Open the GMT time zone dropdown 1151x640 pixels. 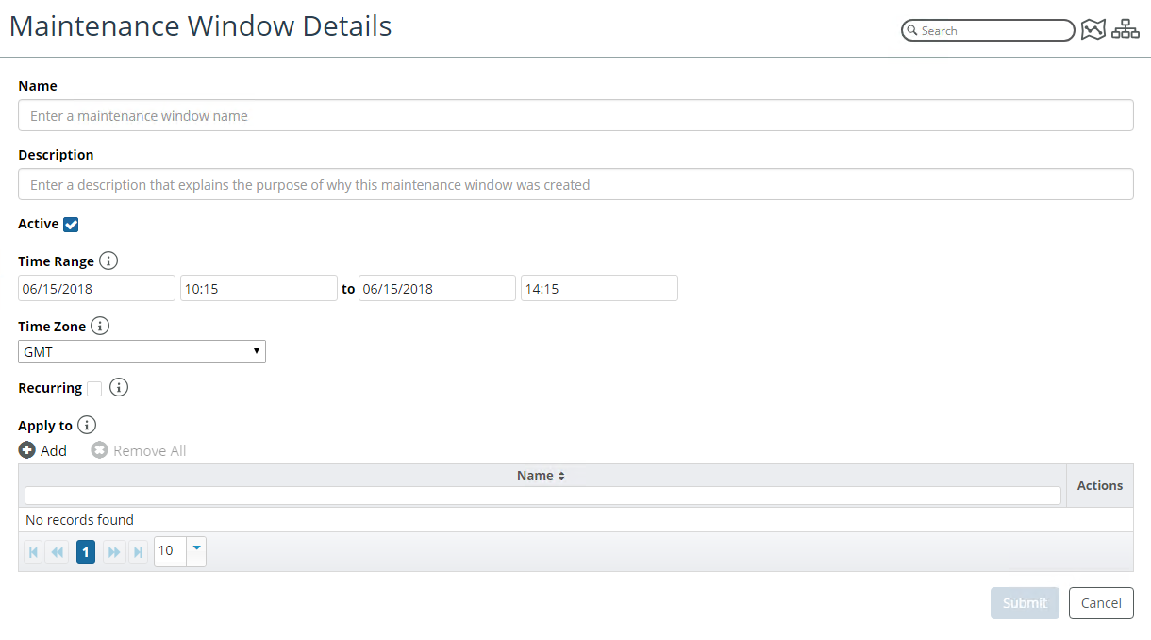tap(142, 352)
